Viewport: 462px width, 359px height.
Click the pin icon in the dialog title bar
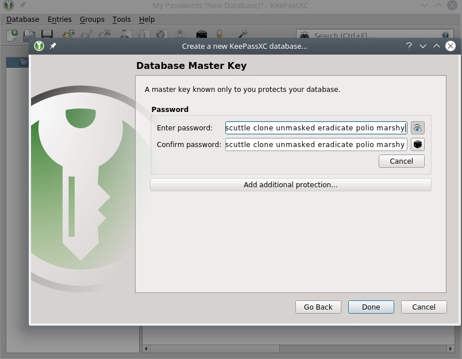pos(53,46)
